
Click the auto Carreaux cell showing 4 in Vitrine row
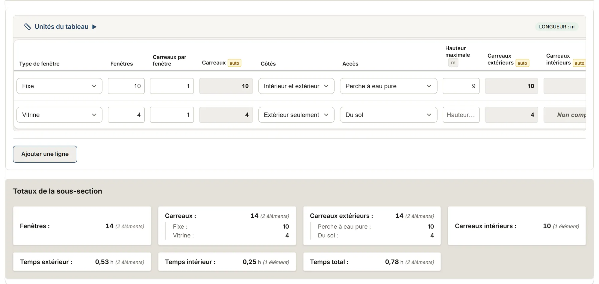point(226,115)
